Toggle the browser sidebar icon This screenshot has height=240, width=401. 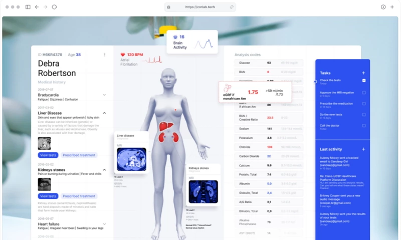(x=28, y=7)
